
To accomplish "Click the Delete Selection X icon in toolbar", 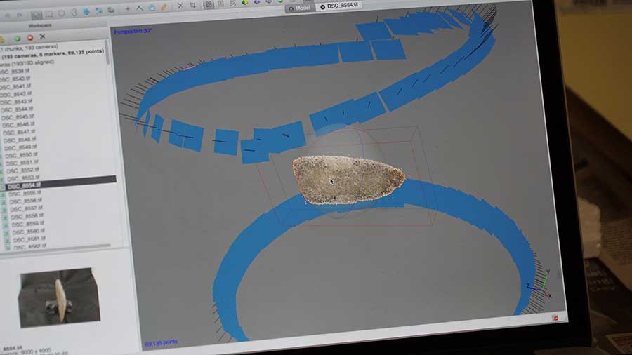I will pos(180,6).
